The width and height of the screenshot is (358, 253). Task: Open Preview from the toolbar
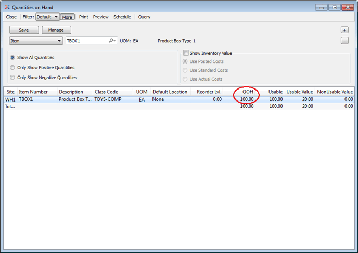tap(100, 17)
